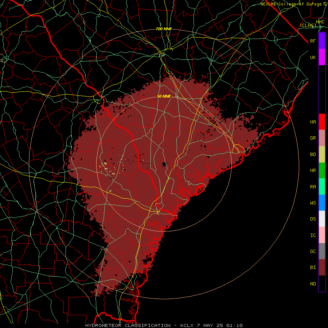
Task: Click the DS white legend color block
Action: pos(322,219)
